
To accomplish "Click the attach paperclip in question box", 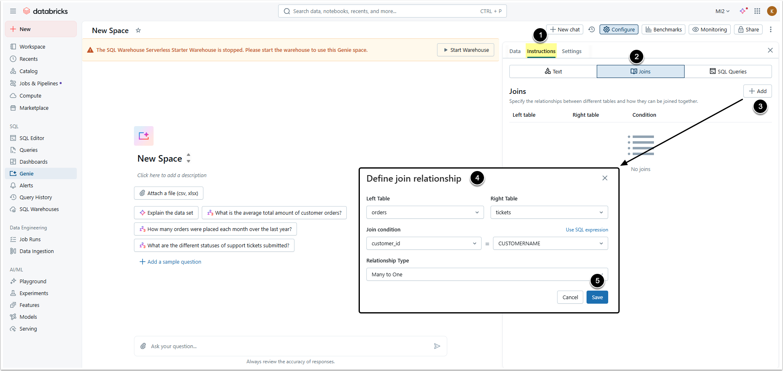I will coord(143,346).
